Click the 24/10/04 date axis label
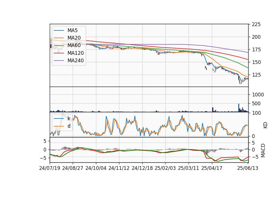This screenshot has width=276, height=198. pyautogui.click(x=96, y=168)
